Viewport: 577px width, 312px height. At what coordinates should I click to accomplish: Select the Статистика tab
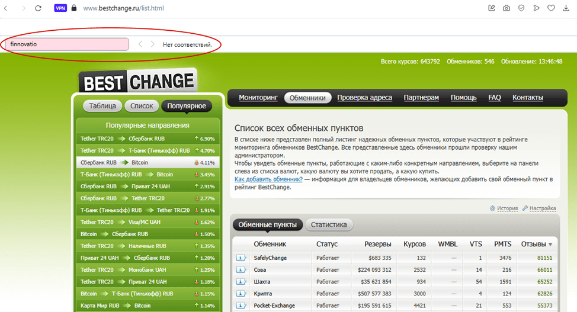click(329, 225)
